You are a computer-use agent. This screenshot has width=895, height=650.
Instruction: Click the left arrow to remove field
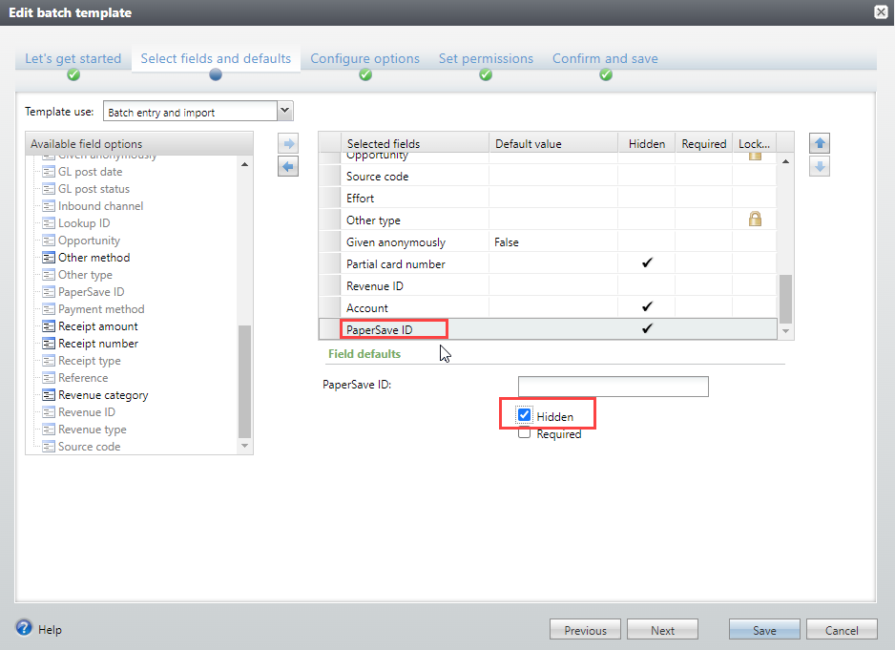click(x=288, y=167)
